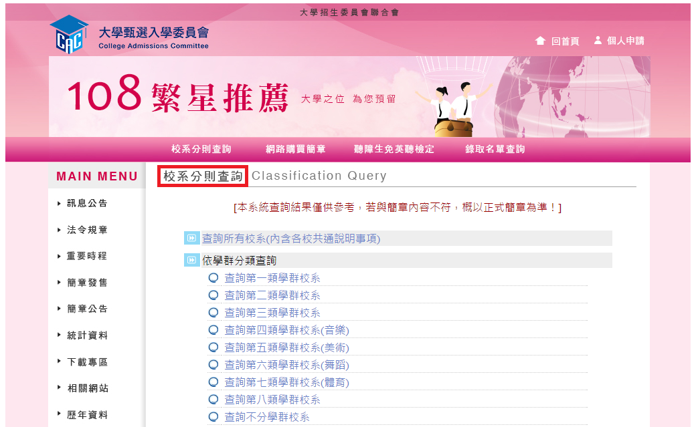This screenshot has height=427, width=698.
Task: Click the 108 繁星推薦 banner image
Action: pos(348,97)
